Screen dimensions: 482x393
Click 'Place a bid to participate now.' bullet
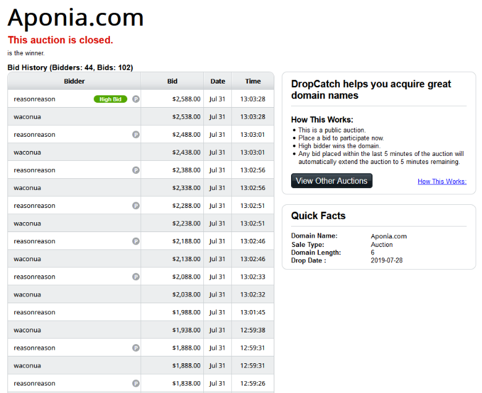341,138
